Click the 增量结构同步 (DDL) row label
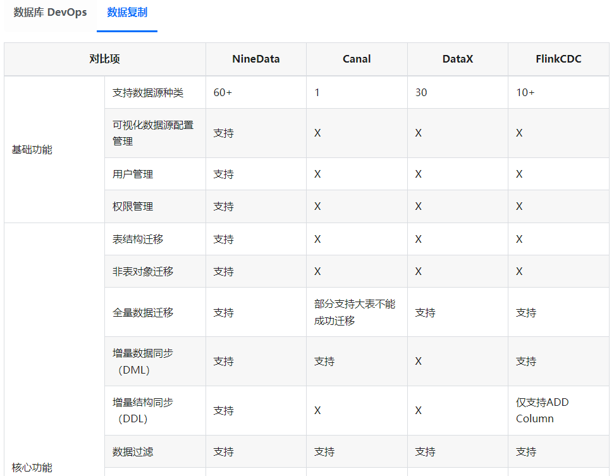 tap(143, 410)
